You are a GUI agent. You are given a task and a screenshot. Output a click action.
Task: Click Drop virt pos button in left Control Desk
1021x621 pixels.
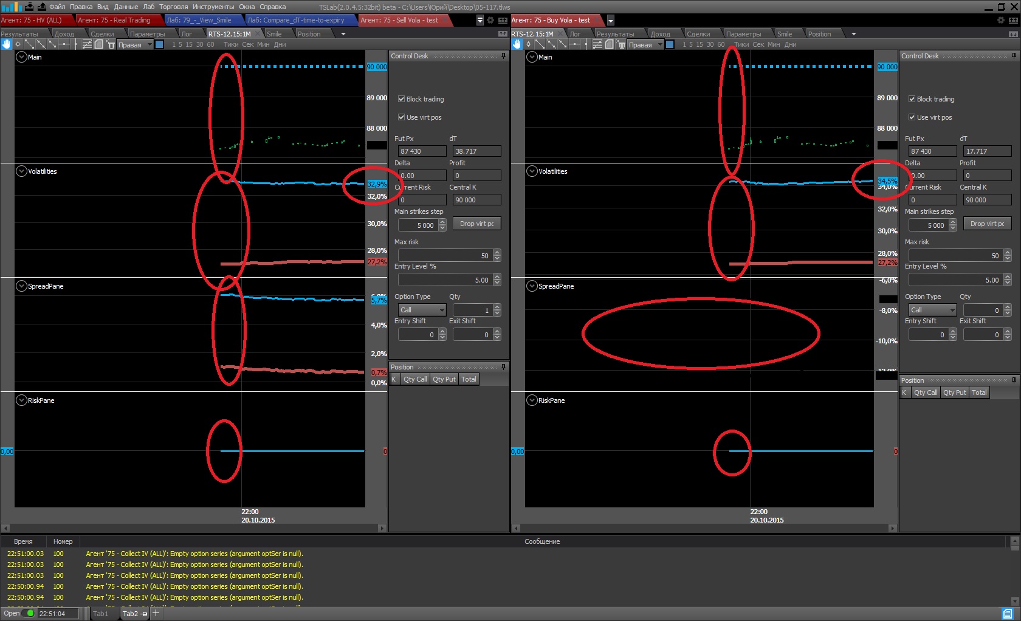coord(477,224)
